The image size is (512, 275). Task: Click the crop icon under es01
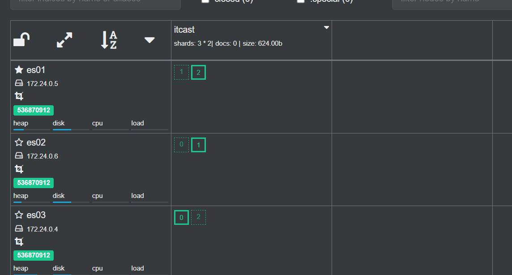19,96
